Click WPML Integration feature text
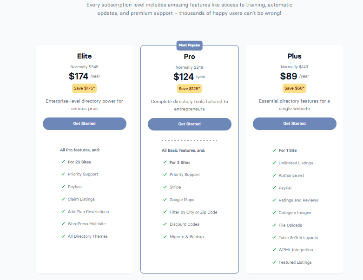 point(296,250)
